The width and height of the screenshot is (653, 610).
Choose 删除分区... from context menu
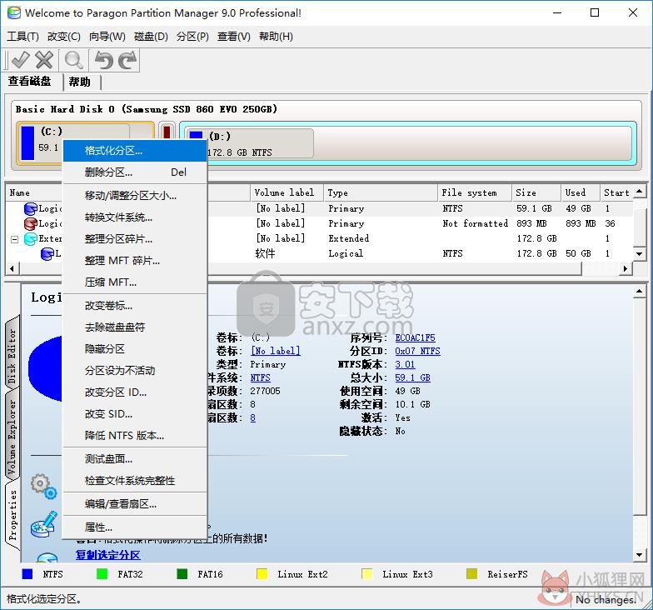pyautogui.click(x=135, y=172)
